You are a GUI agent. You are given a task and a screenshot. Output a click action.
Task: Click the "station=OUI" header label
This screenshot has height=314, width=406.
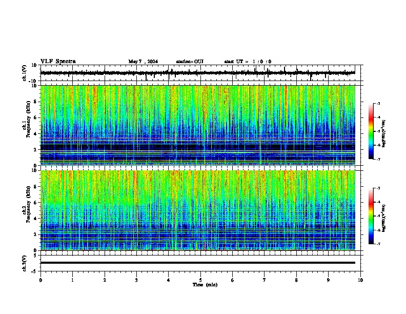point(190,62)
